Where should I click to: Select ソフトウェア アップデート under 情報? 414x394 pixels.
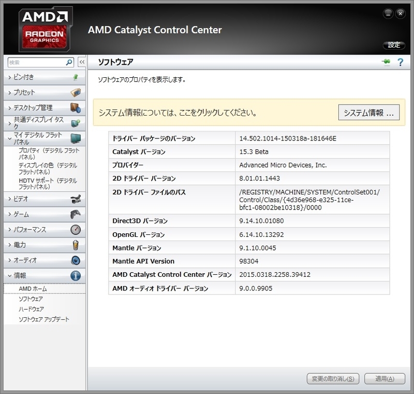[44, 319]
